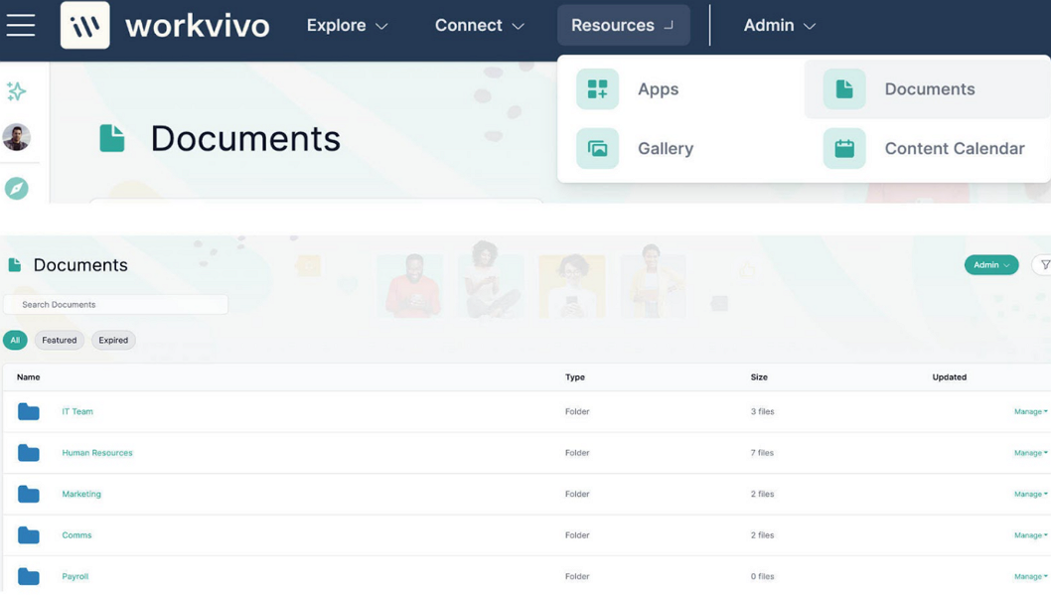The image size is (1051, 596).
Task: Expand the Explore dropdown in top navigation
Action: click(x=348, y=26)
